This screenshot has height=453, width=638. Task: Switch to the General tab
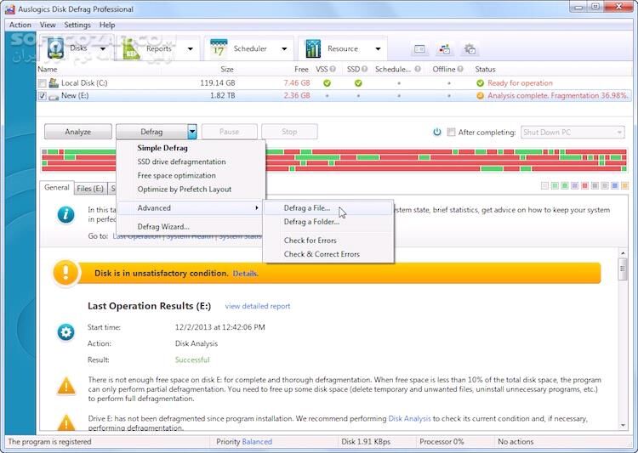(x=57, y=188)
